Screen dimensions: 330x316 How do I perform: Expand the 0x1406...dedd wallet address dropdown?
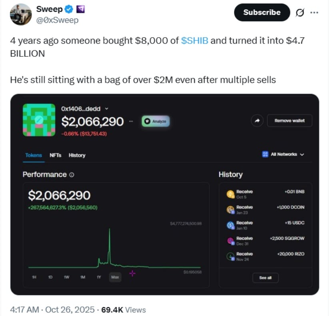click(106, 108)
